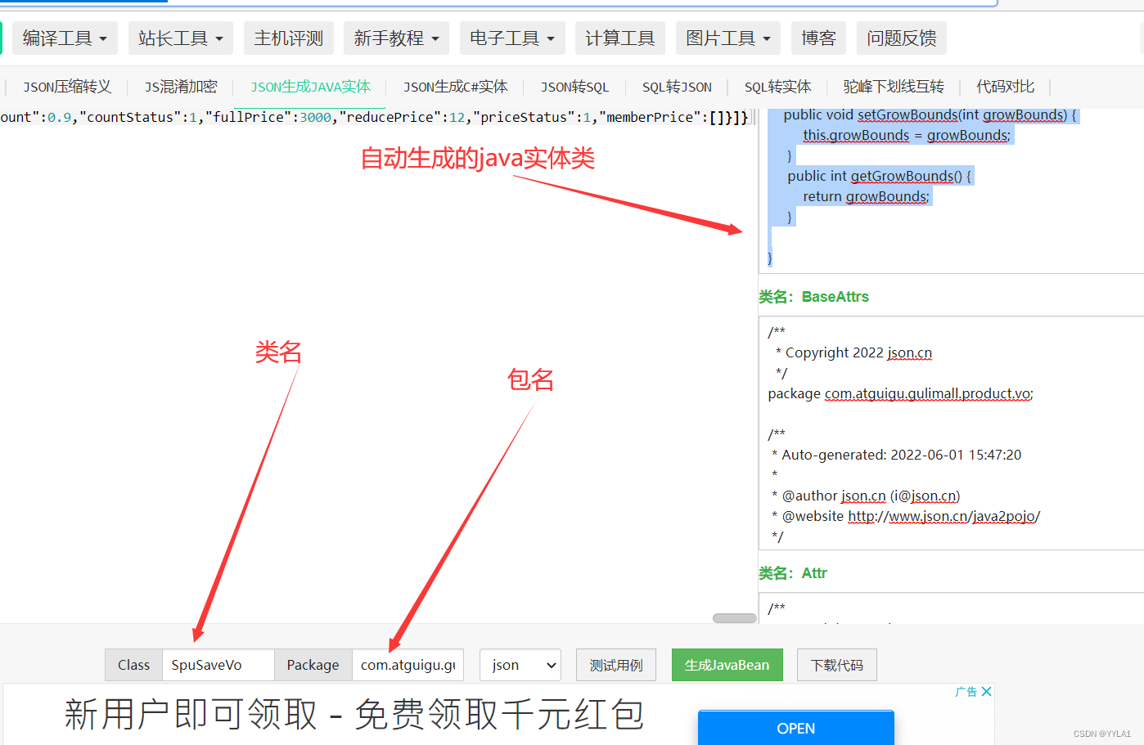Open the JSON转SQL tab
The height and width of the screenshot is (745, 1144).
574,87
